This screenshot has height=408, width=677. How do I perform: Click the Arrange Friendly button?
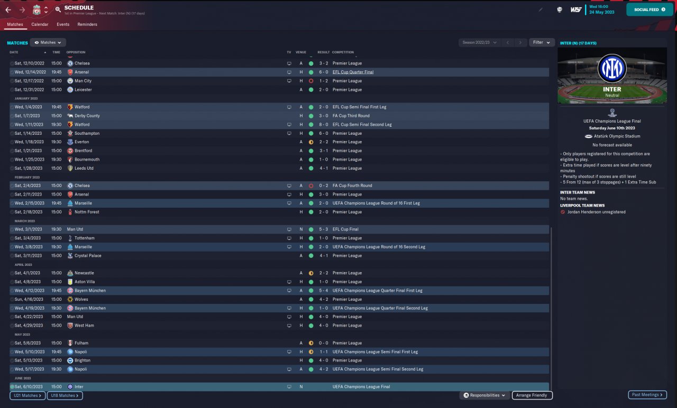pyautogui.click(x=533, y=395)
